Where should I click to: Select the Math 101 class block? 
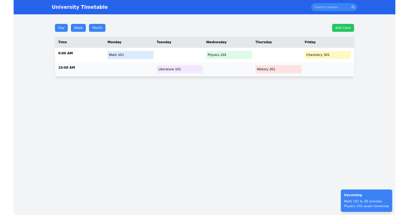pyautogui.click(x=130, y=55)
